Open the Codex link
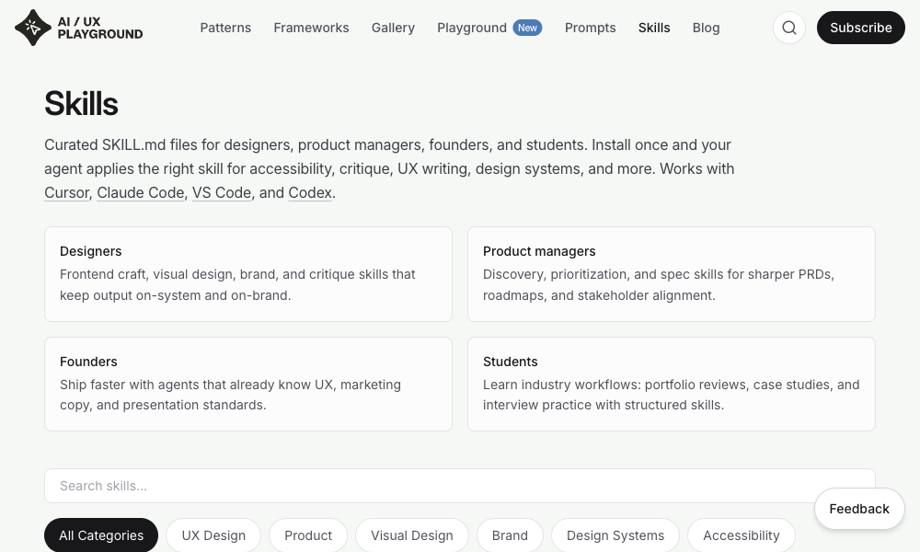Viewport: 920px width, 552px height. click(310, 193)
